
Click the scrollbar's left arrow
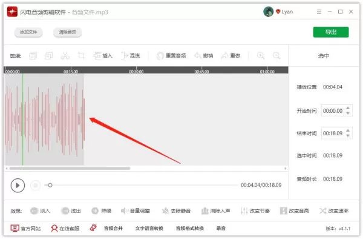pos(7,168)
